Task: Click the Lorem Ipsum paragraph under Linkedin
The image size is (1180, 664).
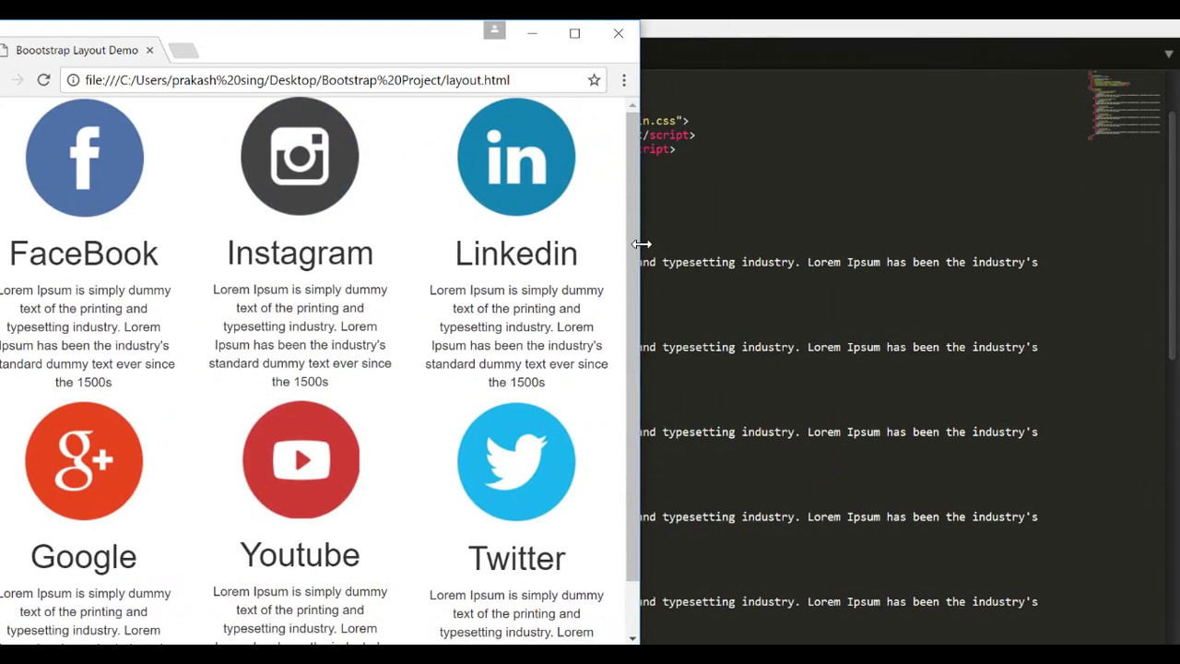Action: point(516,336)
